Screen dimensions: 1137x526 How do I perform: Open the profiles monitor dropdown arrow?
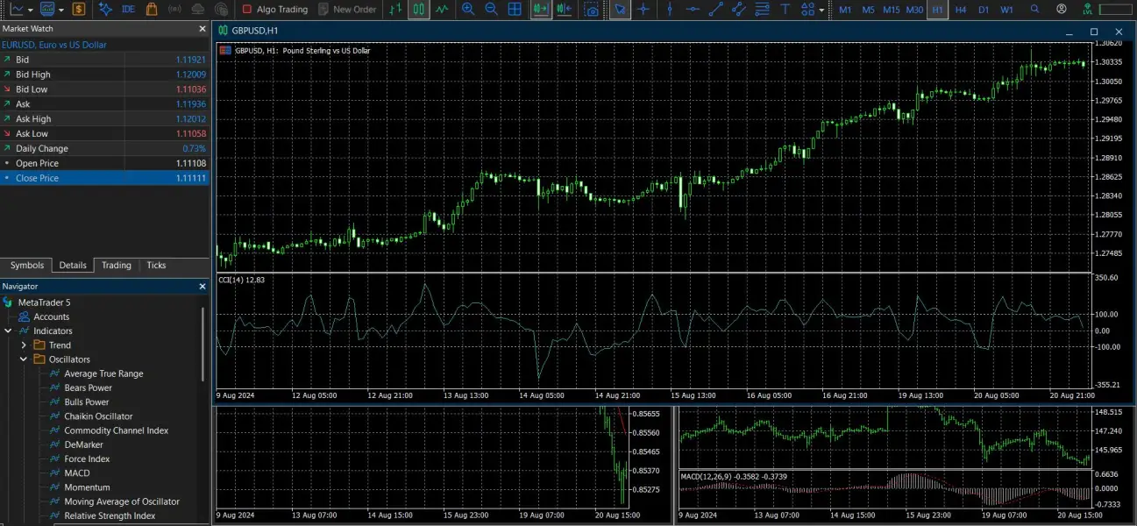point(60,10)
